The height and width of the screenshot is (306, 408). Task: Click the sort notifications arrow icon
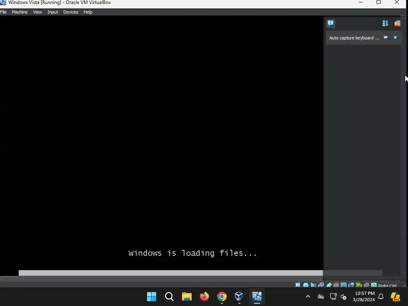(385, 24)
